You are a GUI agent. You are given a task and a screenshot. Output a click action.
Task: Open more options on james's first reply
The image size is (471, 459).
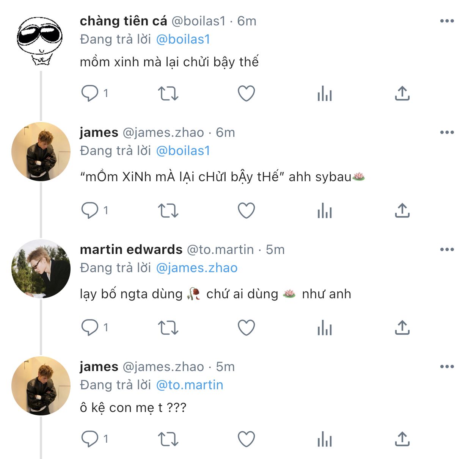pyautogui.click(x=447, y=132)
